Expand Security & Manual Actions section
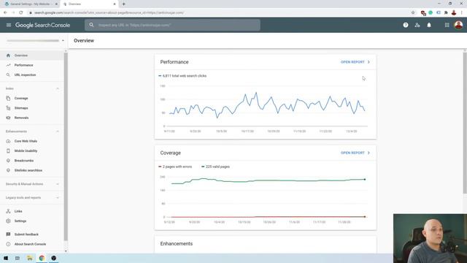The height and width of the screenshot is (263, 467). click(58, 184)
